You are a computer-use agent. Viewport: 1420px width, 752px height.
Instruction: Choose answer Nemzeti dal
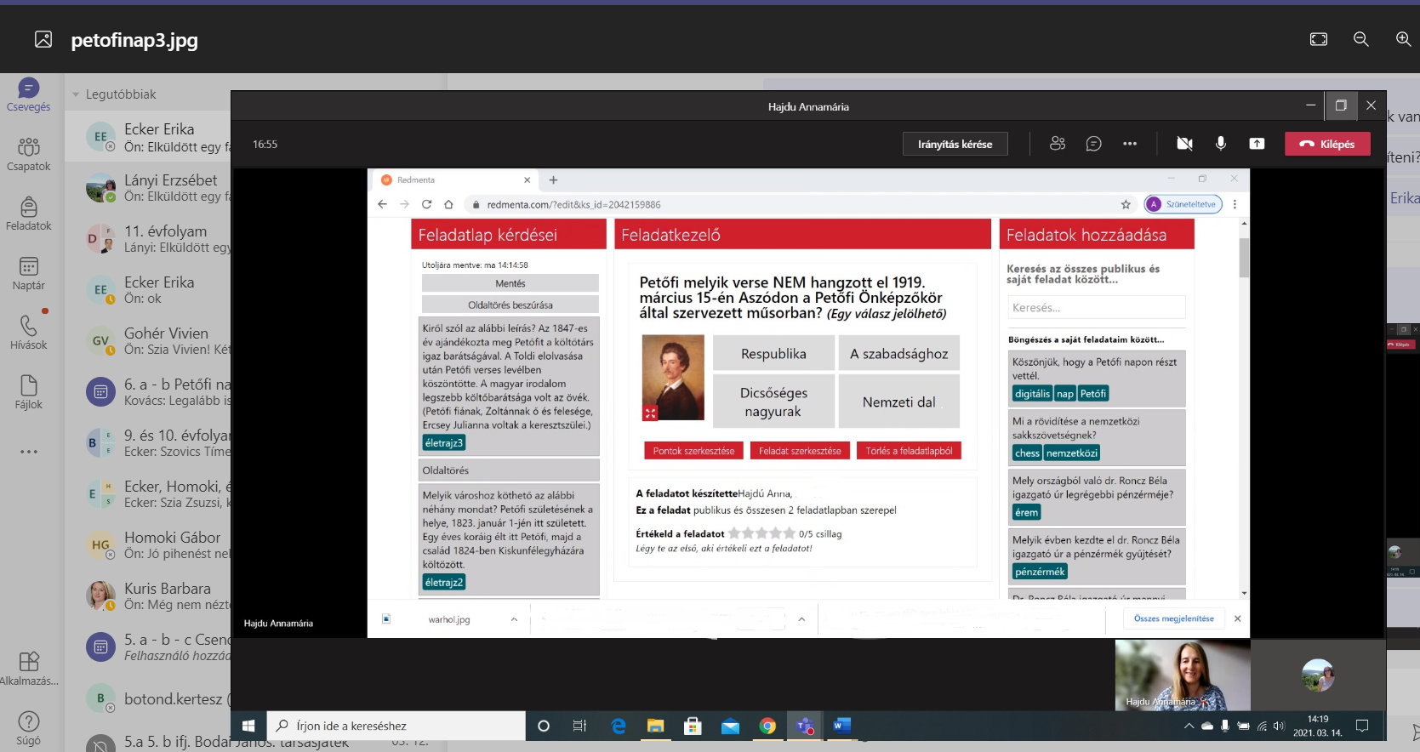point(898,402)
